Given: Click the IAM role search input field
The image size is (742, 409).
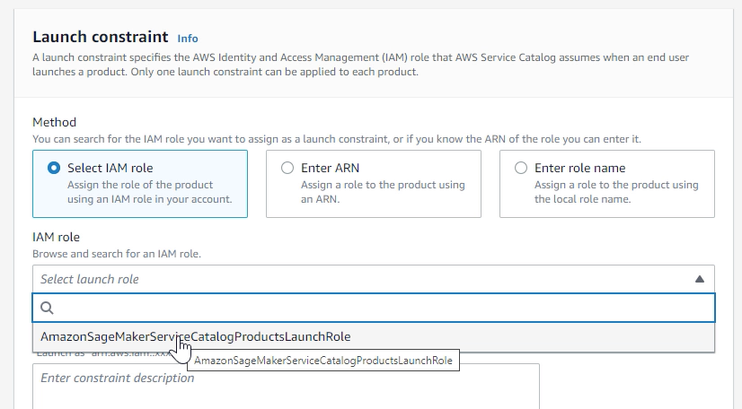Looking at the screenshot, I should [374, 308].
